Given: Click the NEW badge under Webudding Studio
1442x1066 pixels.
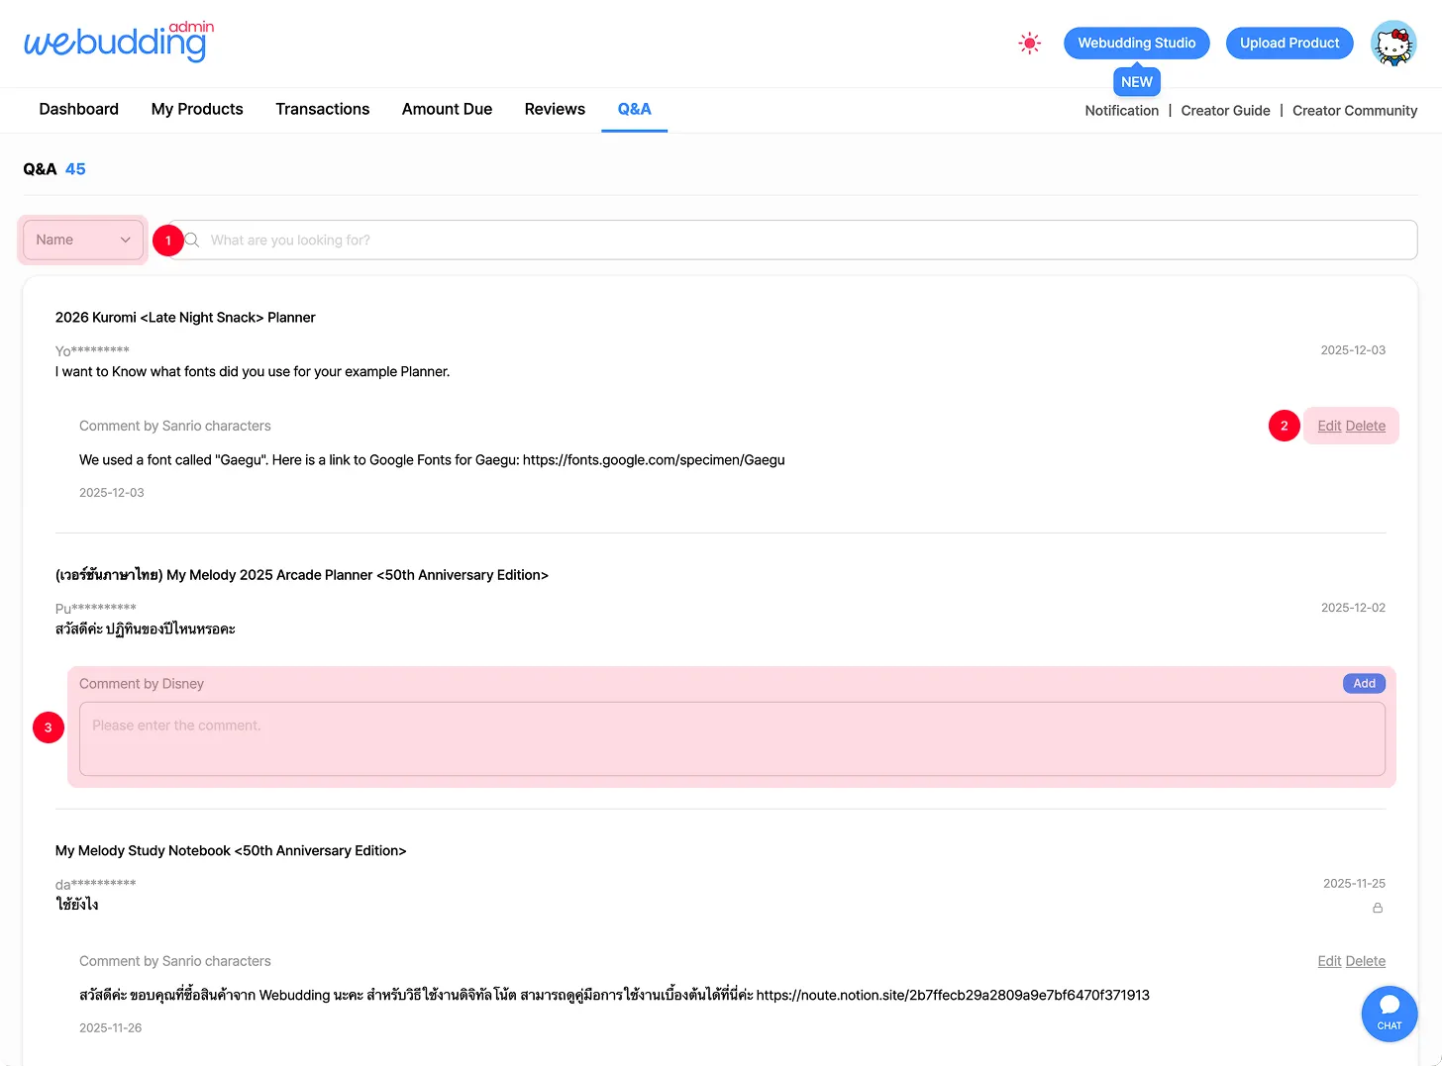Looking at the screenshot, I should tap(1137, 82).
